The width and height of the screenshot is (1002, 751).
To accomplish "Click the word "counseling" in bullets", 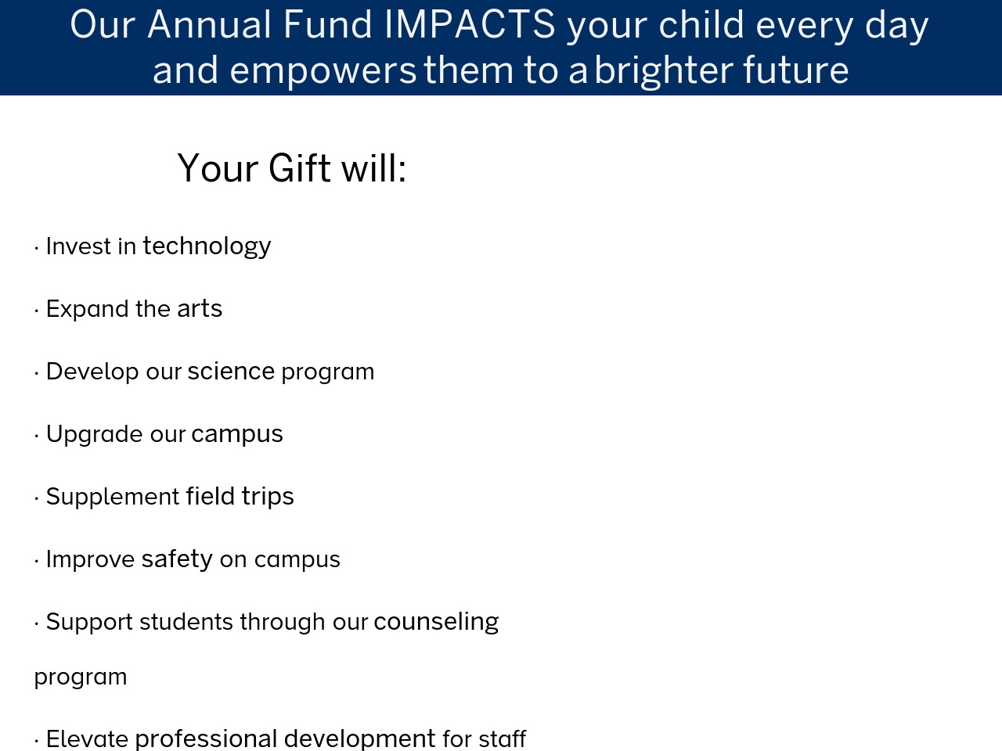I will coord(436,622).
